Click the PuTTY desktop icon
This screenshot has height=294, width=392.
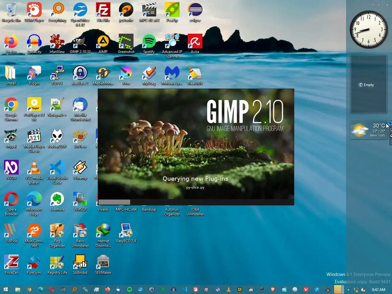(x=57, y=75)
